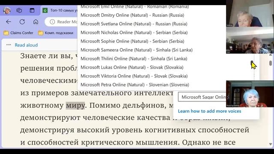Go back with the left arrow button
Screen dimensions: 274x154
pos(9,22)
